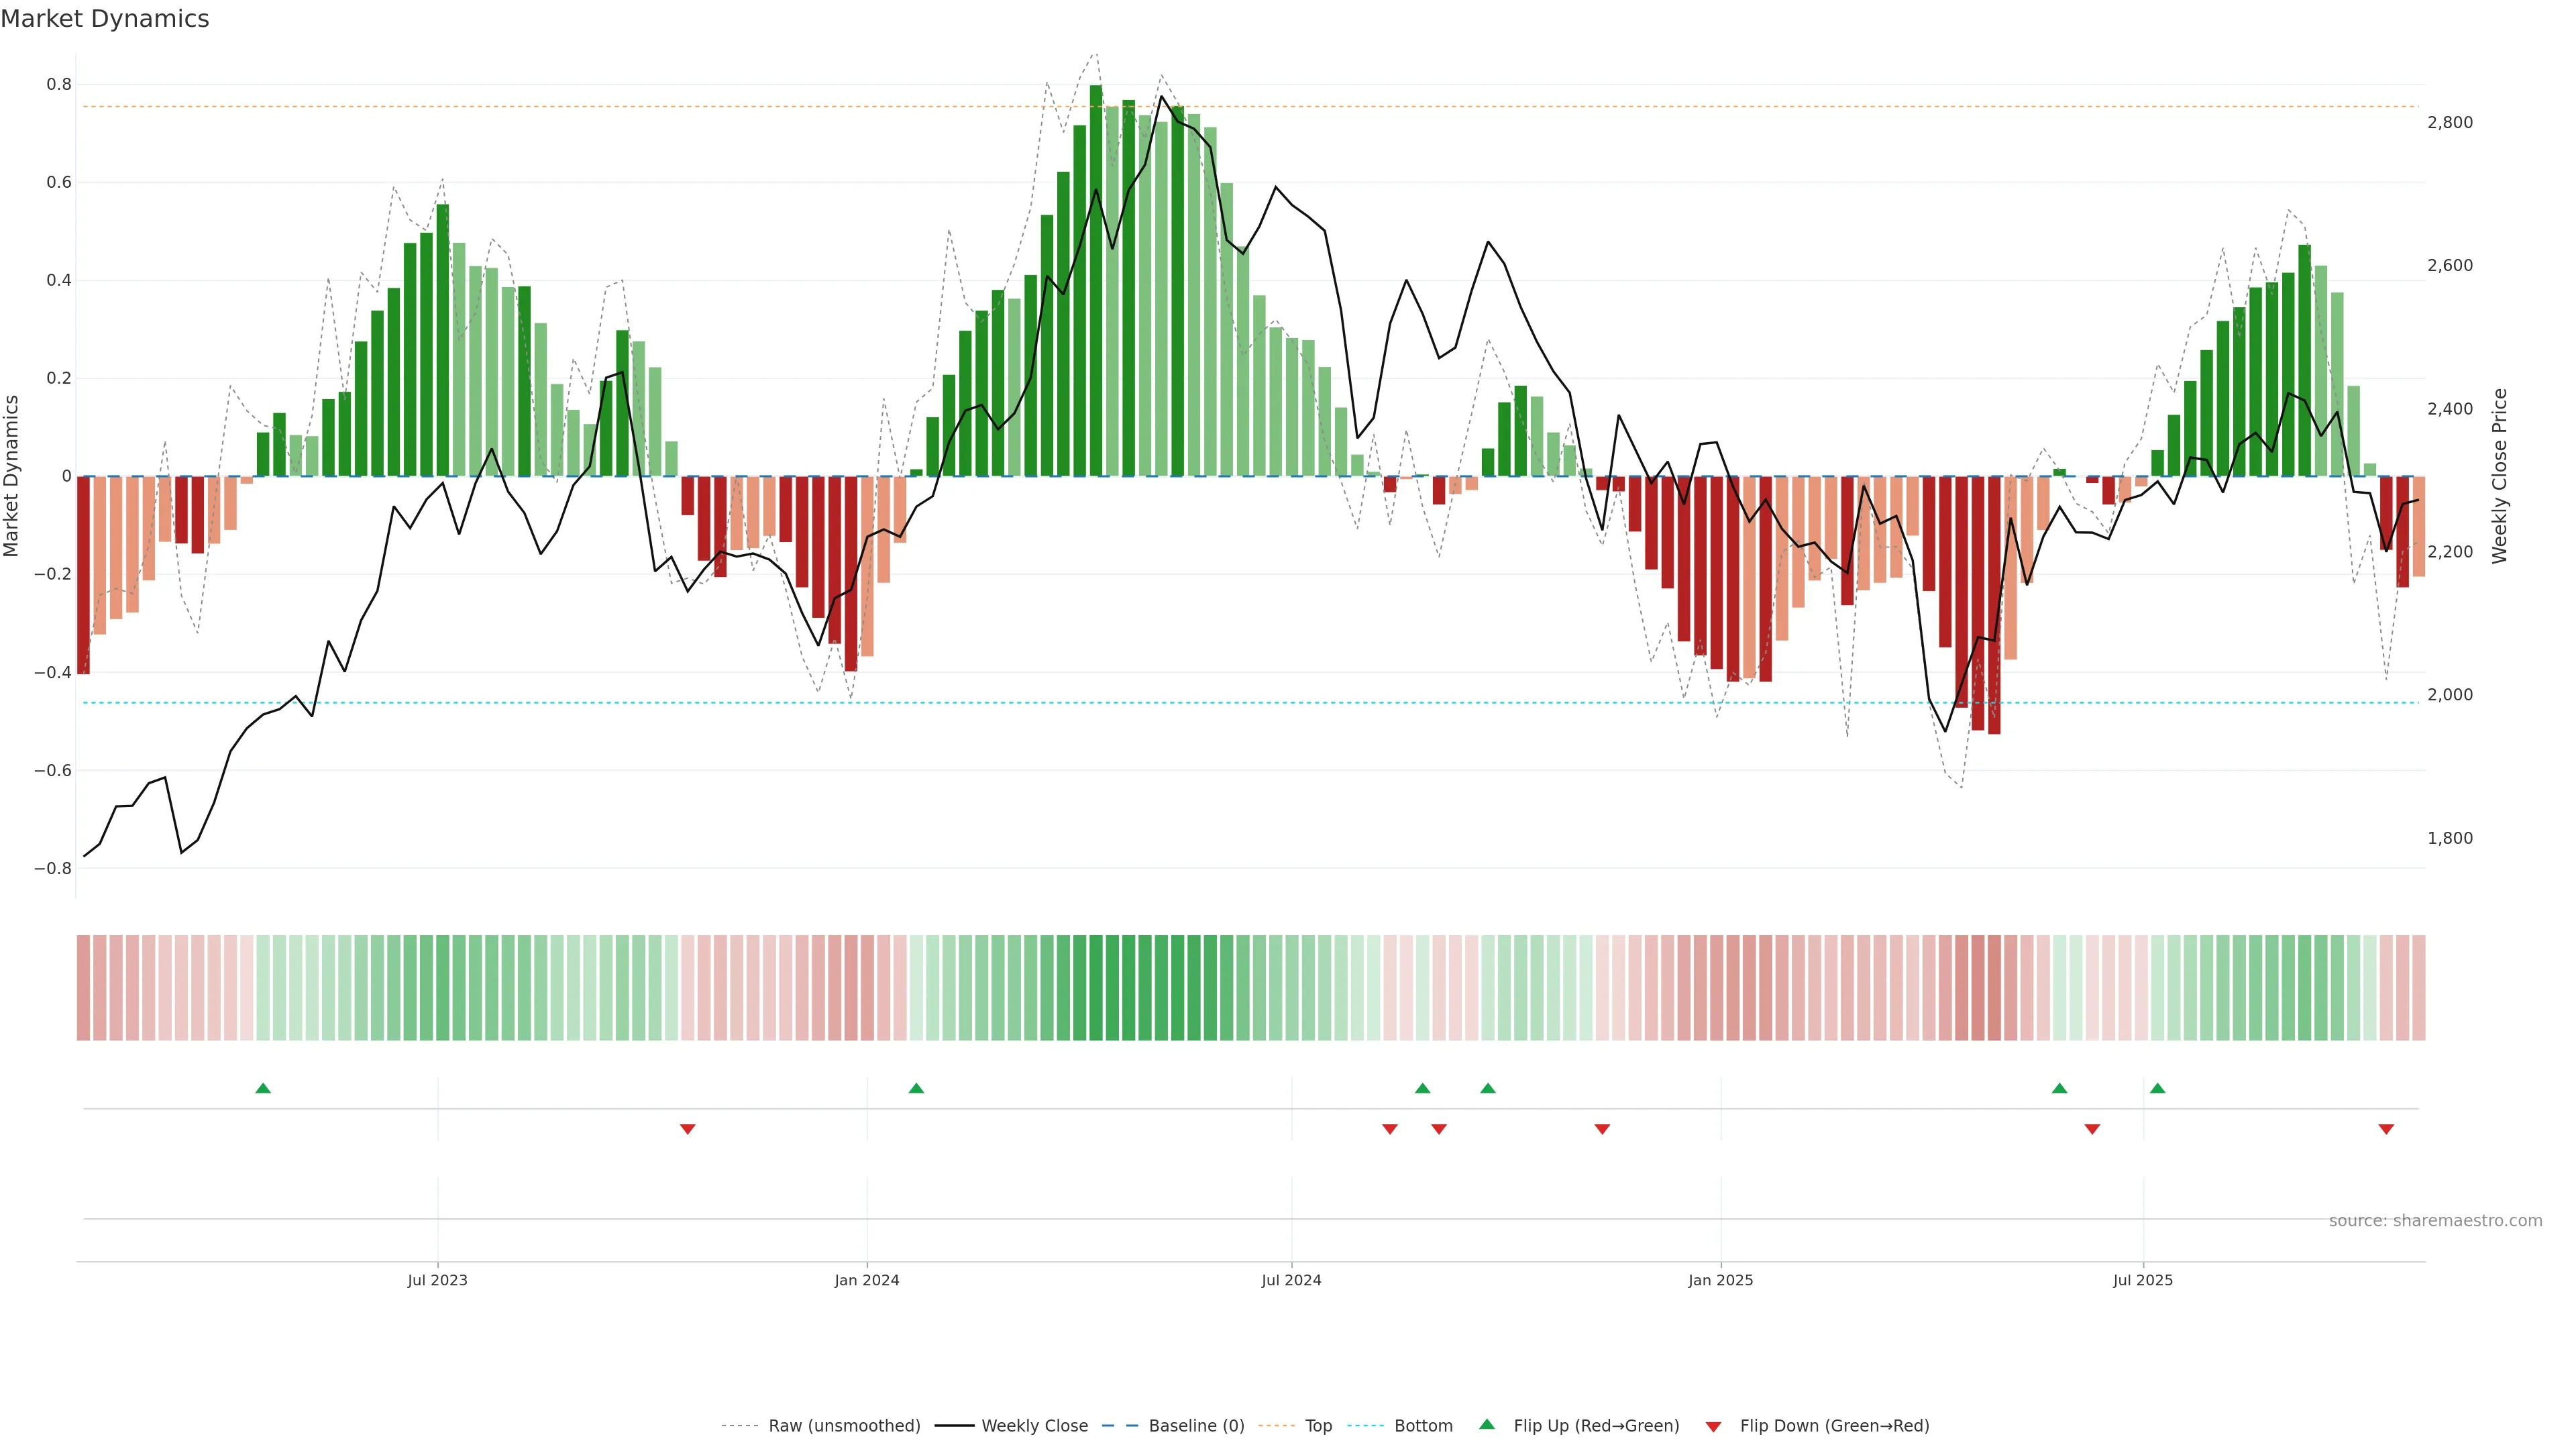Image resolution: width=2576 pixels, height=1449 pixels.
Task: Click green flip-up marker just after Jul 2025
Action: coord(2157,1088)
